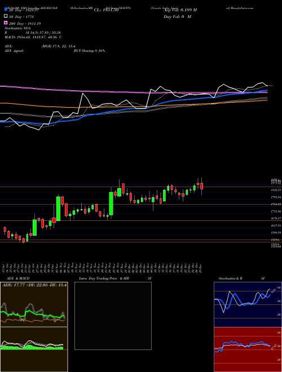
Task: Click the 1637.58 price axis label
Action: coord(276,225)
